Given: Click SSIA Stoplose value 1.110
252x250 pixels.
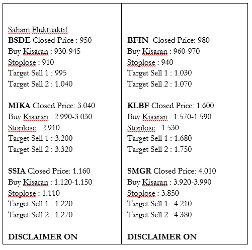Looking at the screenshot, I should [51, 193].
